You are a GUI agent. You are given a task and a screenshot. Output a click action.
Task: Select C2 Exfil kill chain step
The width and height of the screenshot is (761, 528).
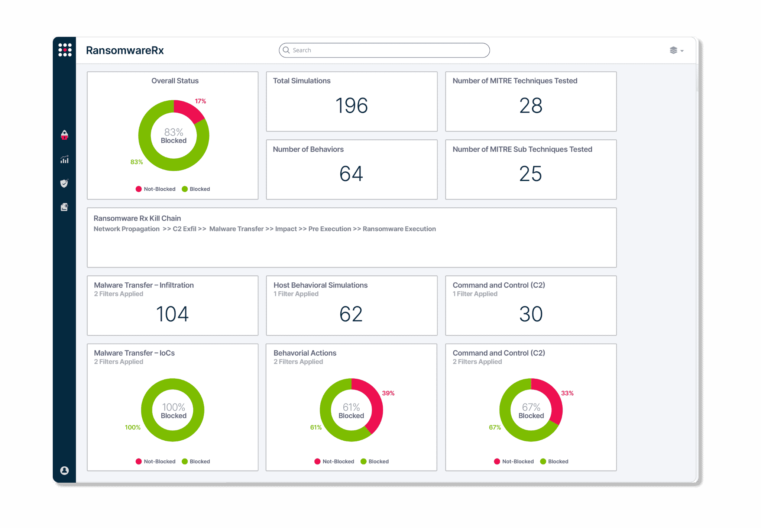(x=184, y=229)
